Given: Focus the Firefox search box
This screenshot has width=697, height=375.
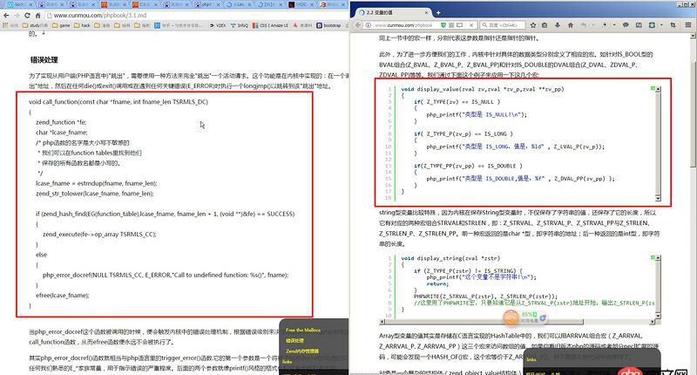Looking at the screenshot, I should tap(504, 25).
